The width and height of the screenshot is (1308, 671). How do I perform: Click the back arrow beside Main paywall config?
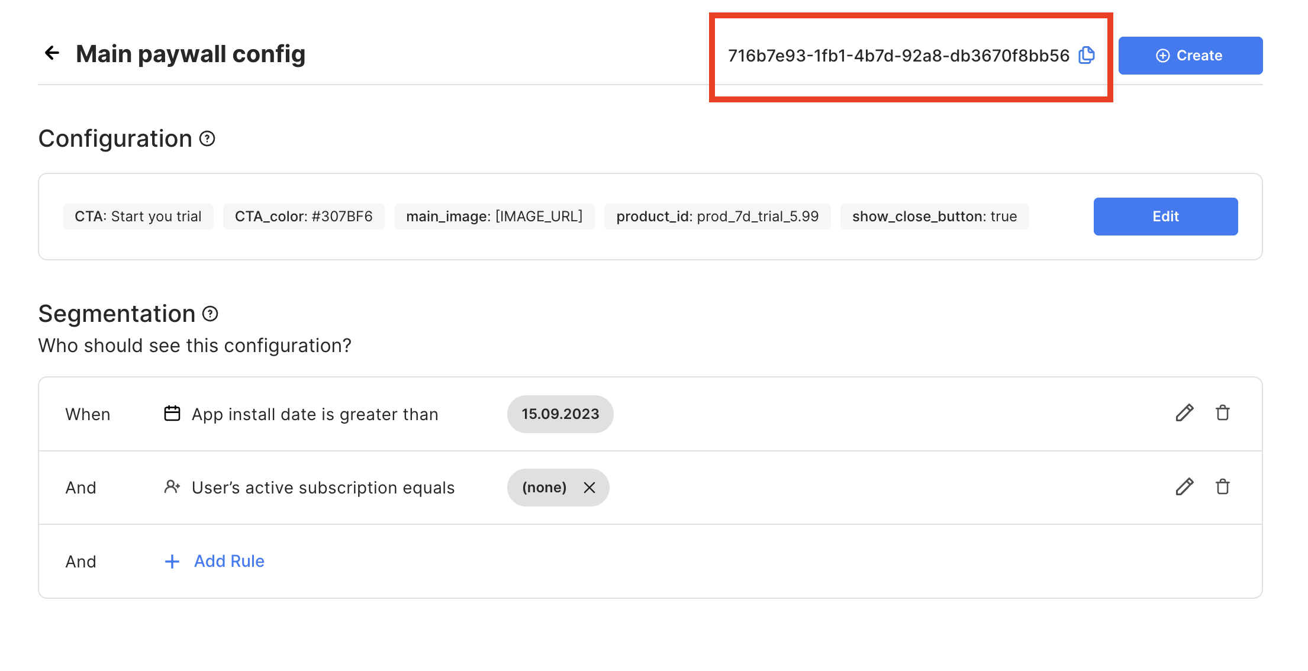52,53
